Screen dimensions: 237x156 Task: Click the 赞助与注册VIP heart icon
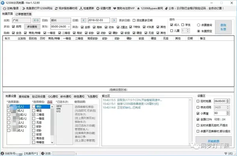point(115,8)
